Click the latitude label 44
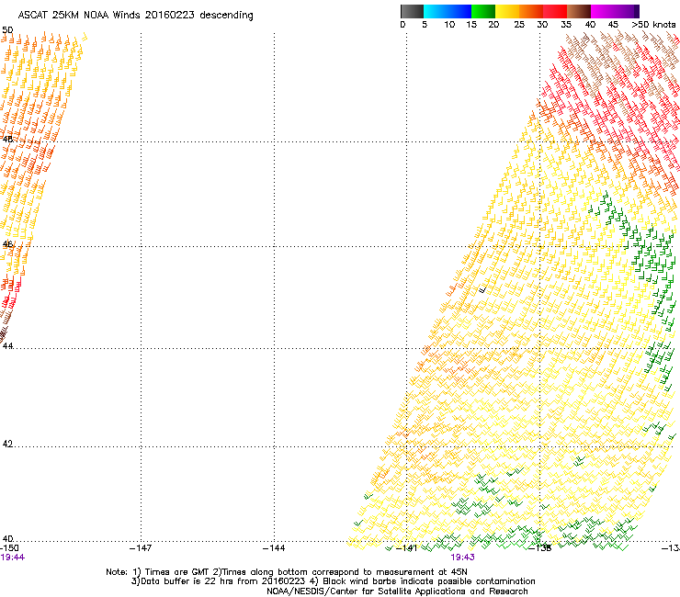This screenshot has height=597, width=680. pyautogui.click(x=7, y=346)
